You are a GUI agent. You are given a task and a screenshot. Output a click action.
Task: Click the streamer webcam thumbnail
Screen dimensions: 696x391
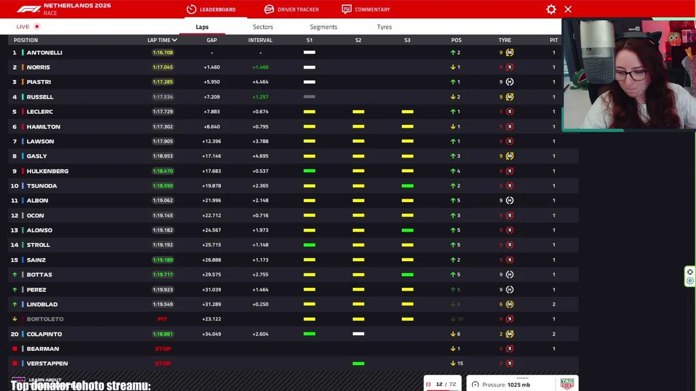(x=629, y=75)
